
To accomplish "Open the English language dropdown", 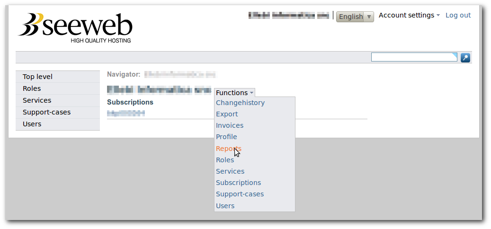I will [x=355, y=17].
